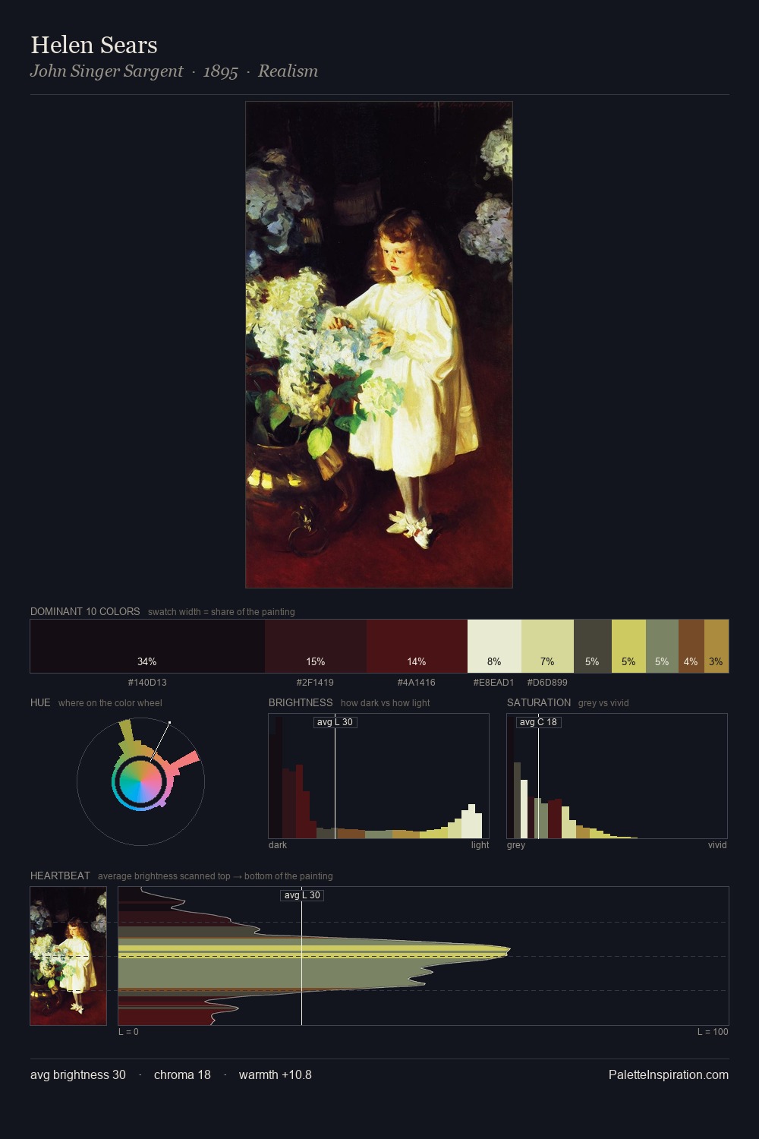The image size is (759, 1139).
Task: Click the brightness histogram chart
Action: coord(379,776)
